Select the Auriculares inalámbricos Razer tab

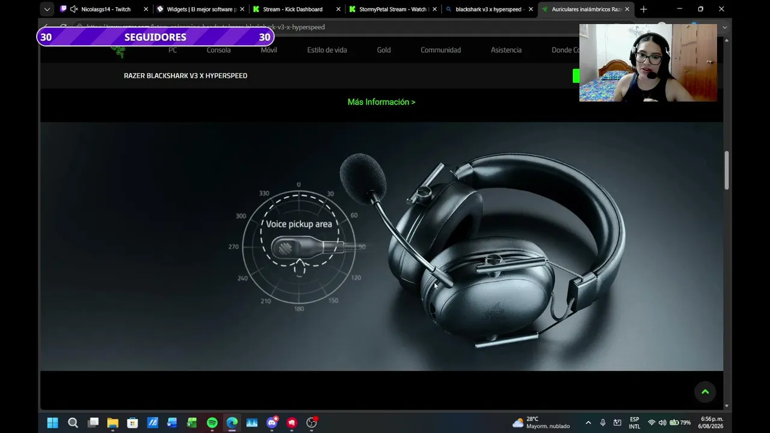click(x=587, y=10)
